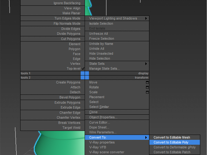Click the tools 1 quad header
The height and width of the screenshot is (155, 207).
52,73
